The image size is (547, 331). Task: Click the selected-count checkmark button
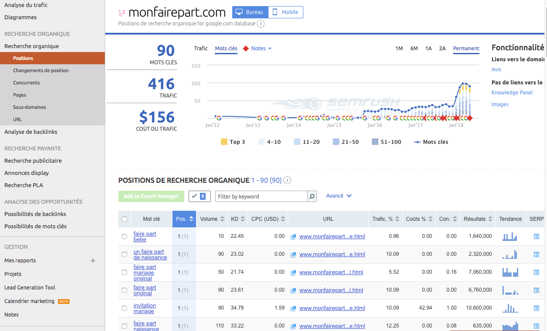click(x=200, y=196)
